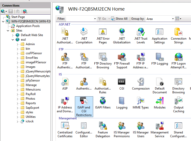Open FTP IP Address restrictions feature
The width and height of the screenshot is (191, 141).
tap(141, 61)
